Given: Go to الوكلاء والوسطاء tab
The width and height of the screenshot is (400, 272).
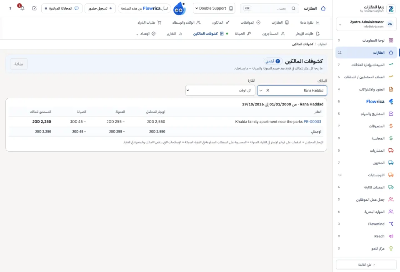Looking at the screenshot, I should (x=186, y=22).
